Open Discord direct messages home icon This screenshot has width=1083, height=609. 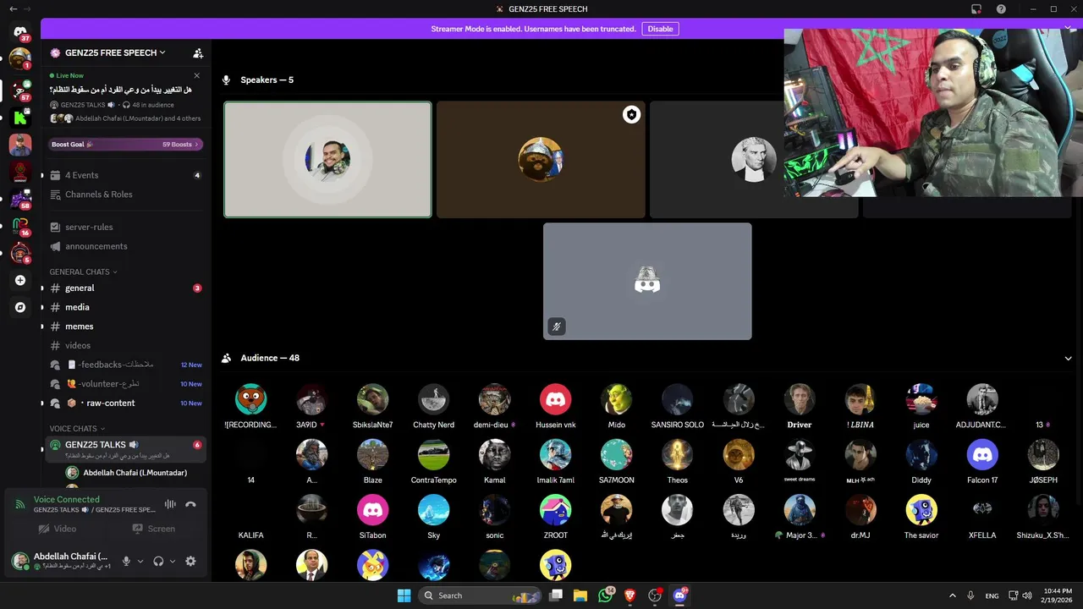point(20,31)
